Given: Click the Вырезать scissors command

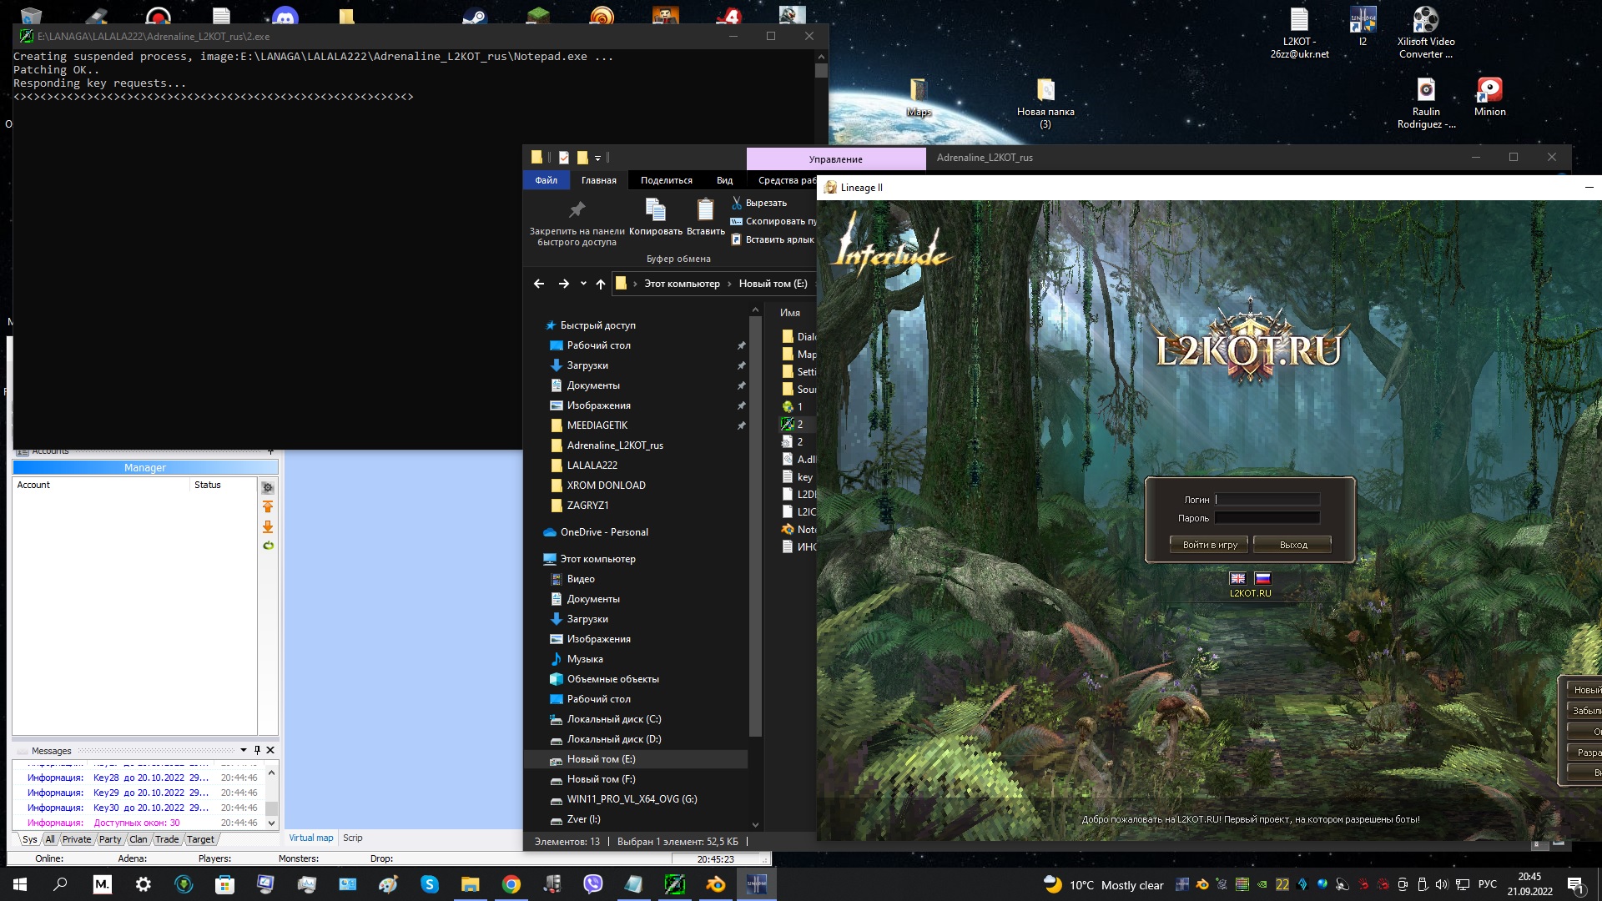Looking at the screenshot, I should pyautogui.click(x=759, y=203).
